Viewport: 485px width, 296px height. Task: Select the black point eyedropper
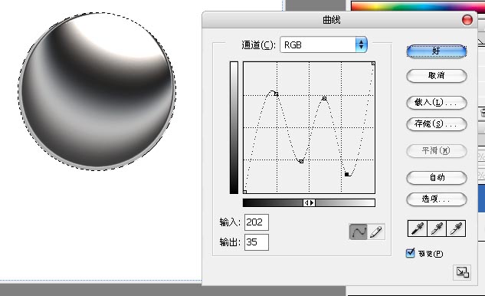pos(418,229)
